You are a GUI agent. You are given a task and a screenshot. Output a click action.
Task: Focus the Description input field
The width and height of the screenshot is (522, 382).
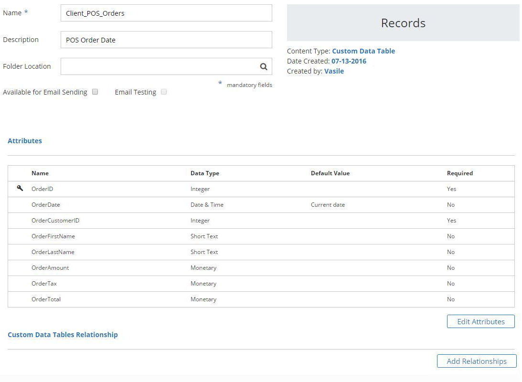coord(167,40)
